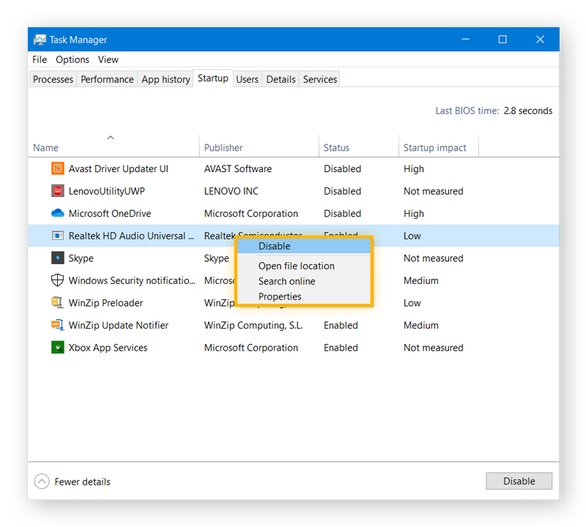Click Not measured impact for Xbox App Services

433,348
